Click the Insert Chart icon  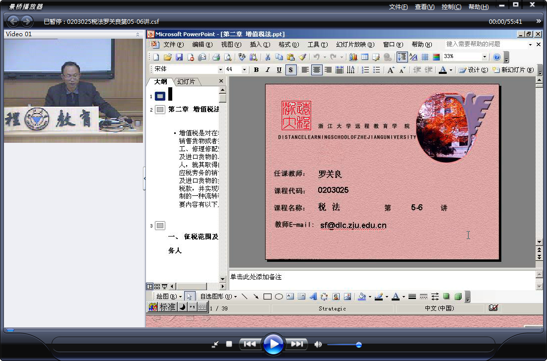point(353,57)
